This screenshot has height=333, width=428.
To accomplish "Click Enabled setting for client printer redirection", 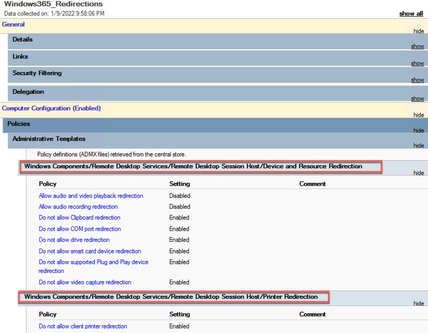I will [x=179, y=326].
